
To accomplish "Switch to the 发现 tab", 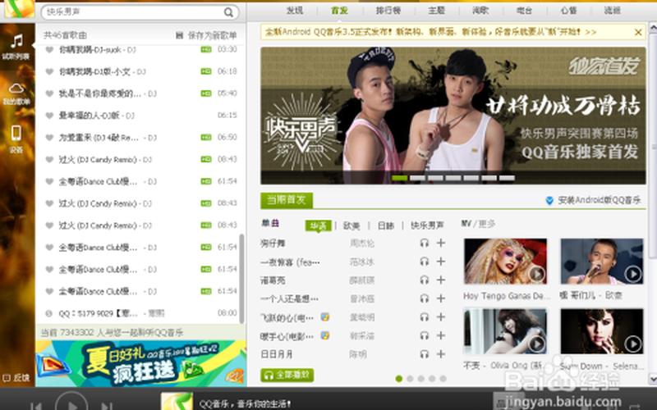I will pos(295,11).
